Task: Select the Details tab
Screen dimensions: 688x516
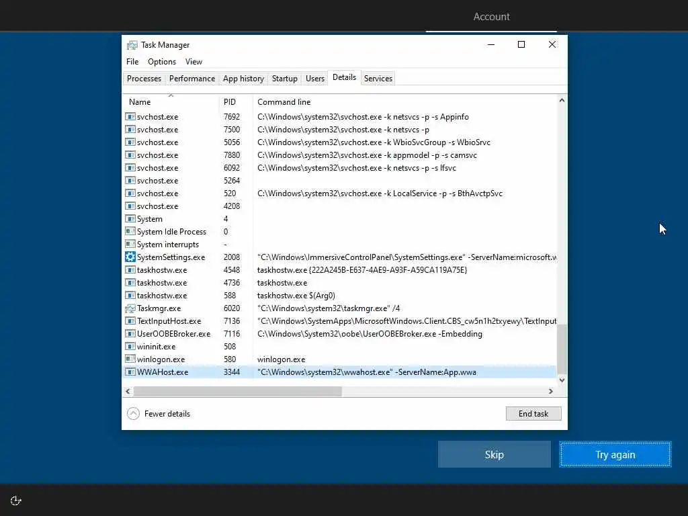Action: tap(345, 78)
